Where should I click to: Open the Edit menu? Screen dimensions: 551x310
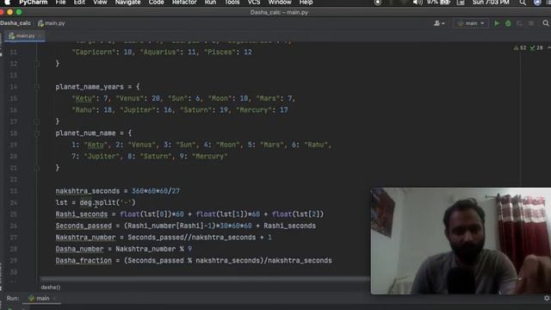(x=79, y=3)
